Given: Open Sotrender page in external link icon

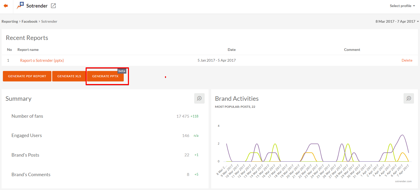Looking at the screenshot, I should click(x=53, y=6).
